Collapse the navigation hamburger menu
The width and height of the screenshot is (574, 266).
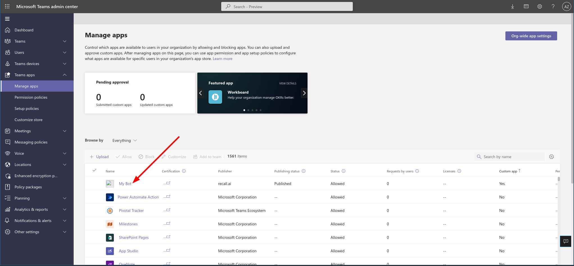(x=7, y=19)
